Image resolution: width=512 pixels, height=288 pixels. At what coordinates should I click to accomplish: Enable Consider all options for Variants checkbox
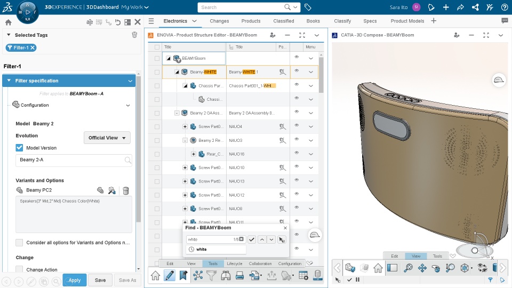[x=19, y=243]
